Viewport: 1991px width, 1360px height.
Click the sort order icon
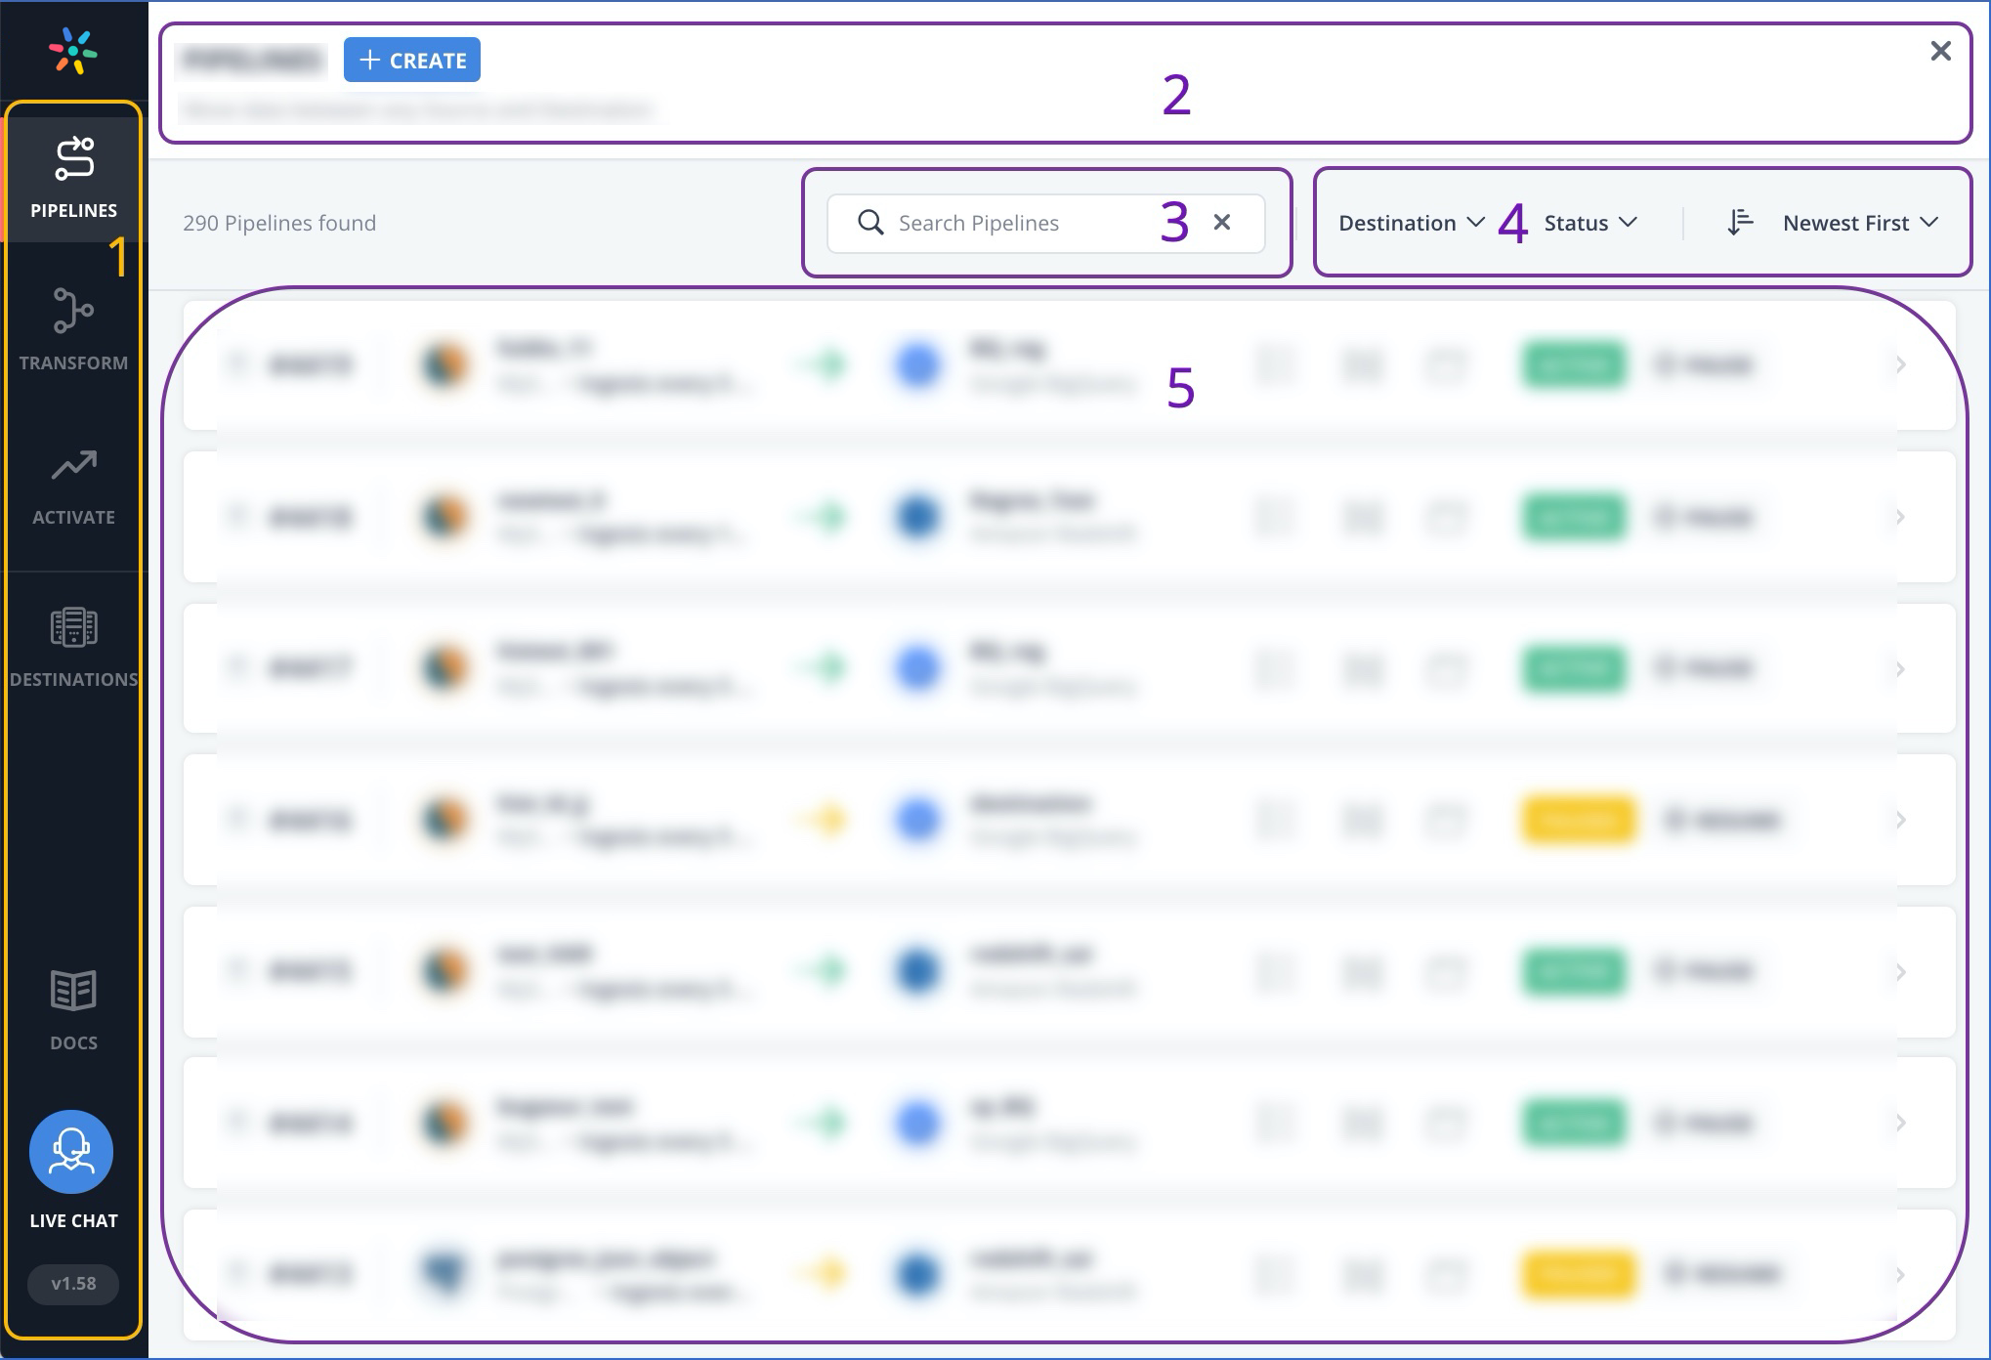click(1740, 223)
